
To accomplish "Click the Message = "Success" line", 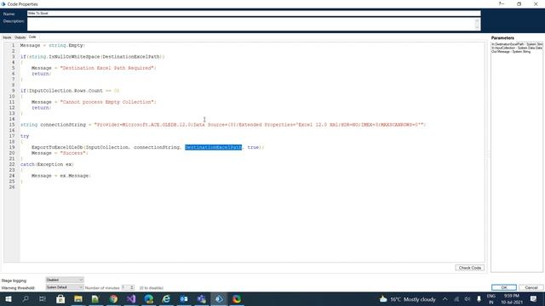I will (60, 153).
